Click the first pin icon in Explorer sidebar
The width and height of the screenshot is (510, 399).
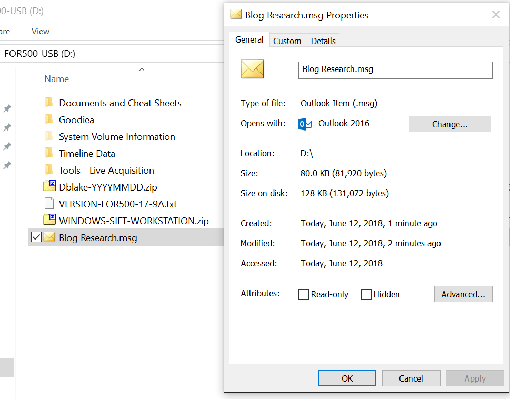coord(7,108)
